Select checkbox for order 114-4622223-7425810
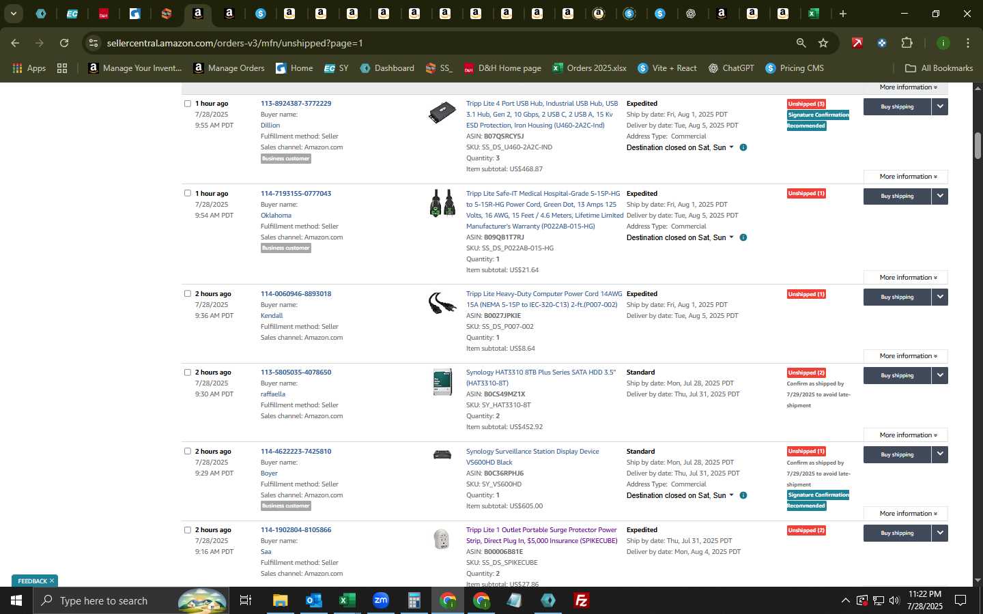Screen dimensions: 983x614 coord(188,451)
